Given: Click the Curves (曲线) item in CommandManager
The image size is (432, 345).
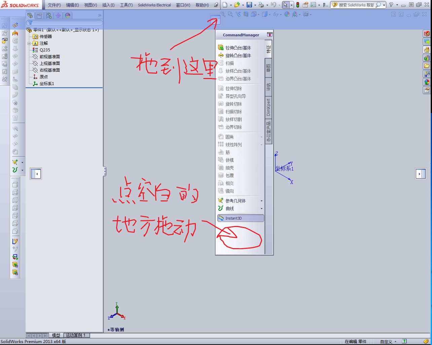Looking at the screenshot, I should tap(226, 208).
